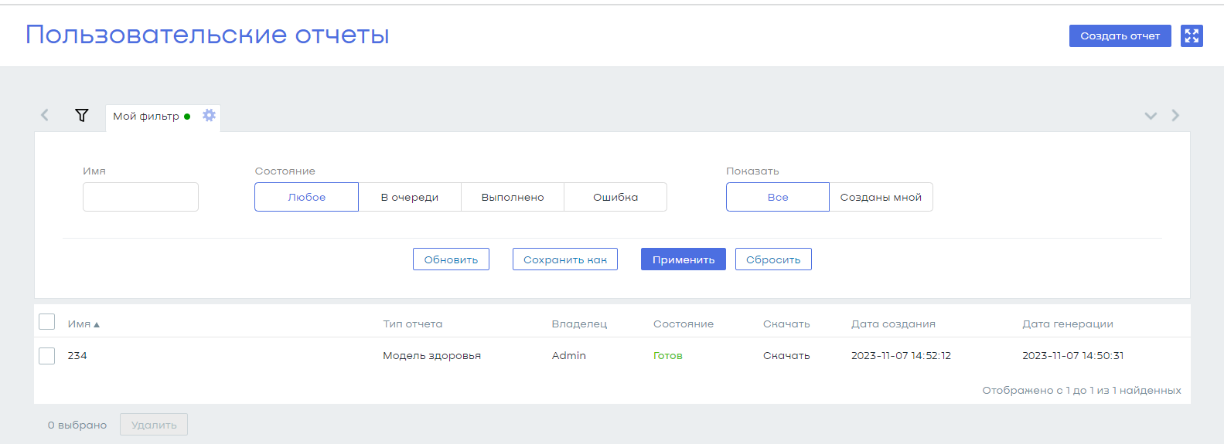This screenshot has height=444, width=1224.
Task: Check the checkbox for row 234
Action: coord(47,356)
